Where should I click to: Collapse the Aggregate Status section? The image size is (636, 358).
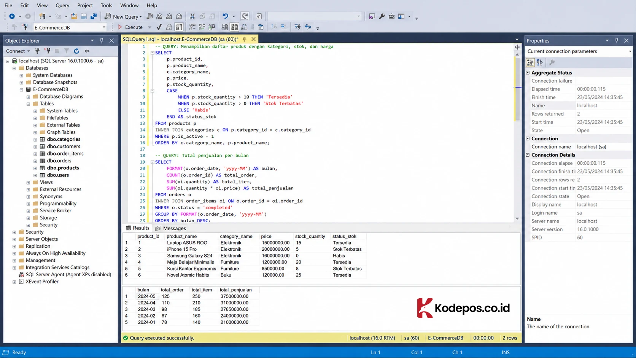[x=528, y=72]
